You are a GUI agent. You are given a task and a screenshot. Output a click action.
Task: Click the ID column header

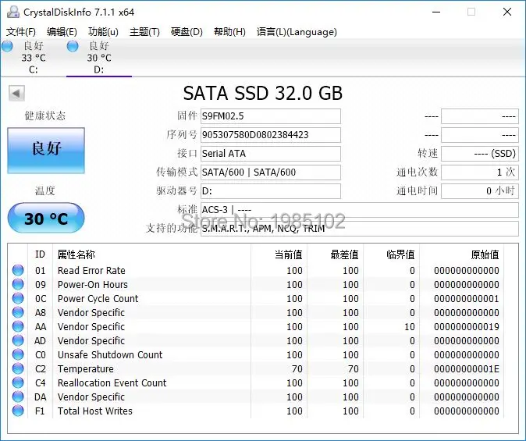point(40,254)
